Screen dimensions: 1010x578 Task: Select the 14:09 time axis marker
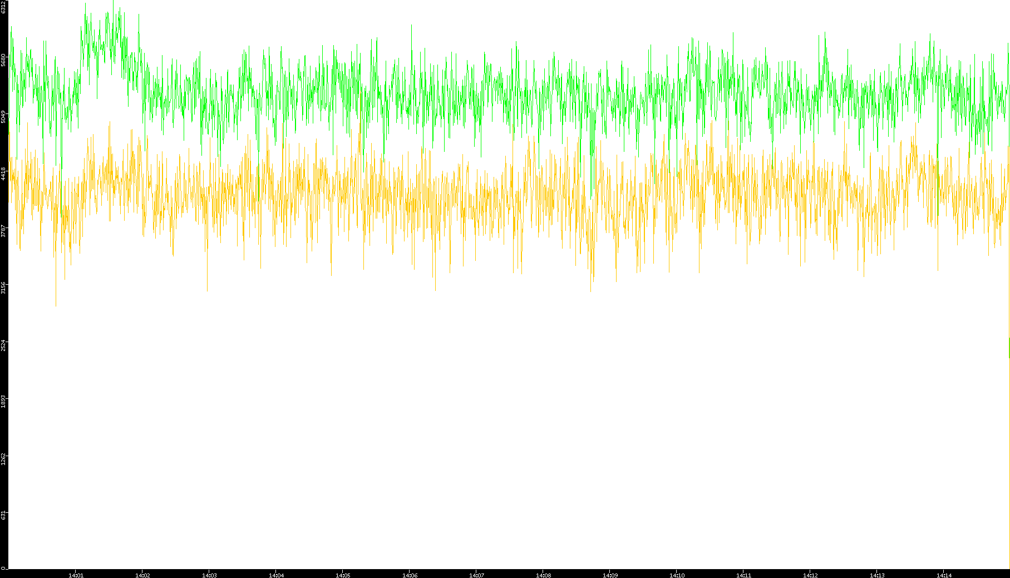[x=610, y=575]
